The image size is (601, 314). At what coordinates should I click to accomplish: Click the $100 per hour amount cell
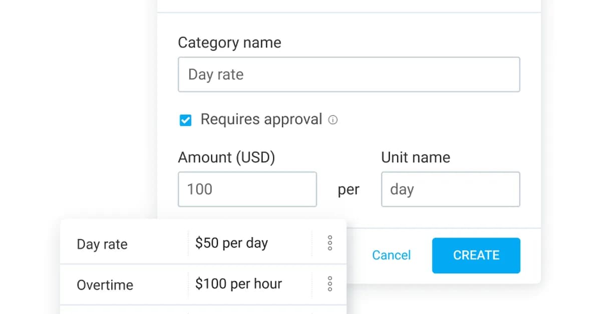click(x=238, y=283)
